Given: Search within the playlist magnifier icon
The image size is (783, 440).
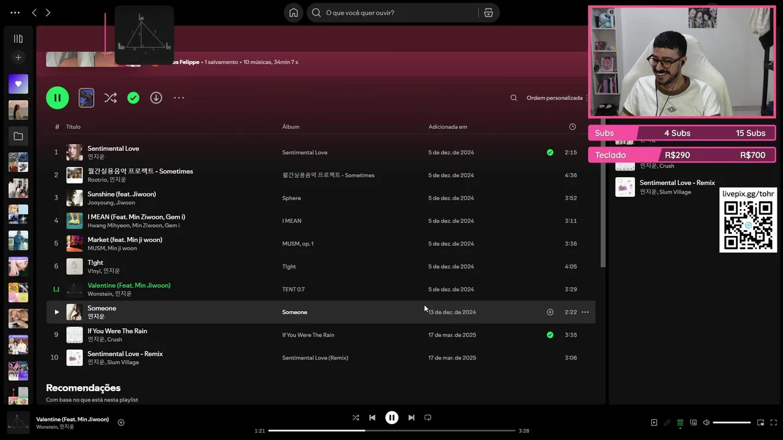Looking at the screenshot, I should click(514, 98).
